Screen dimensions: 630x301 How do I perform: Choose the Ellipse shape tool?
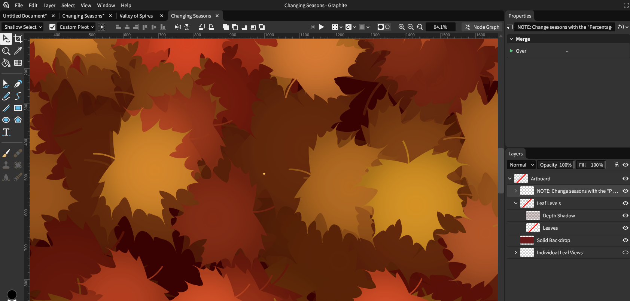(6, 120)
